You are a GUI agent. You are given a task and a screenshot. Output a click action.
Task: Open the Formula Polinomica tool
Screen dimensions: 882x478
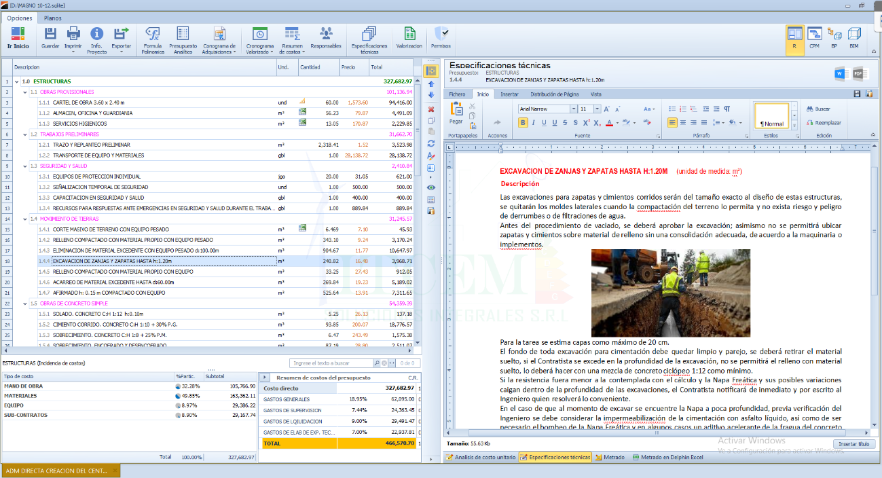[153, 34]
